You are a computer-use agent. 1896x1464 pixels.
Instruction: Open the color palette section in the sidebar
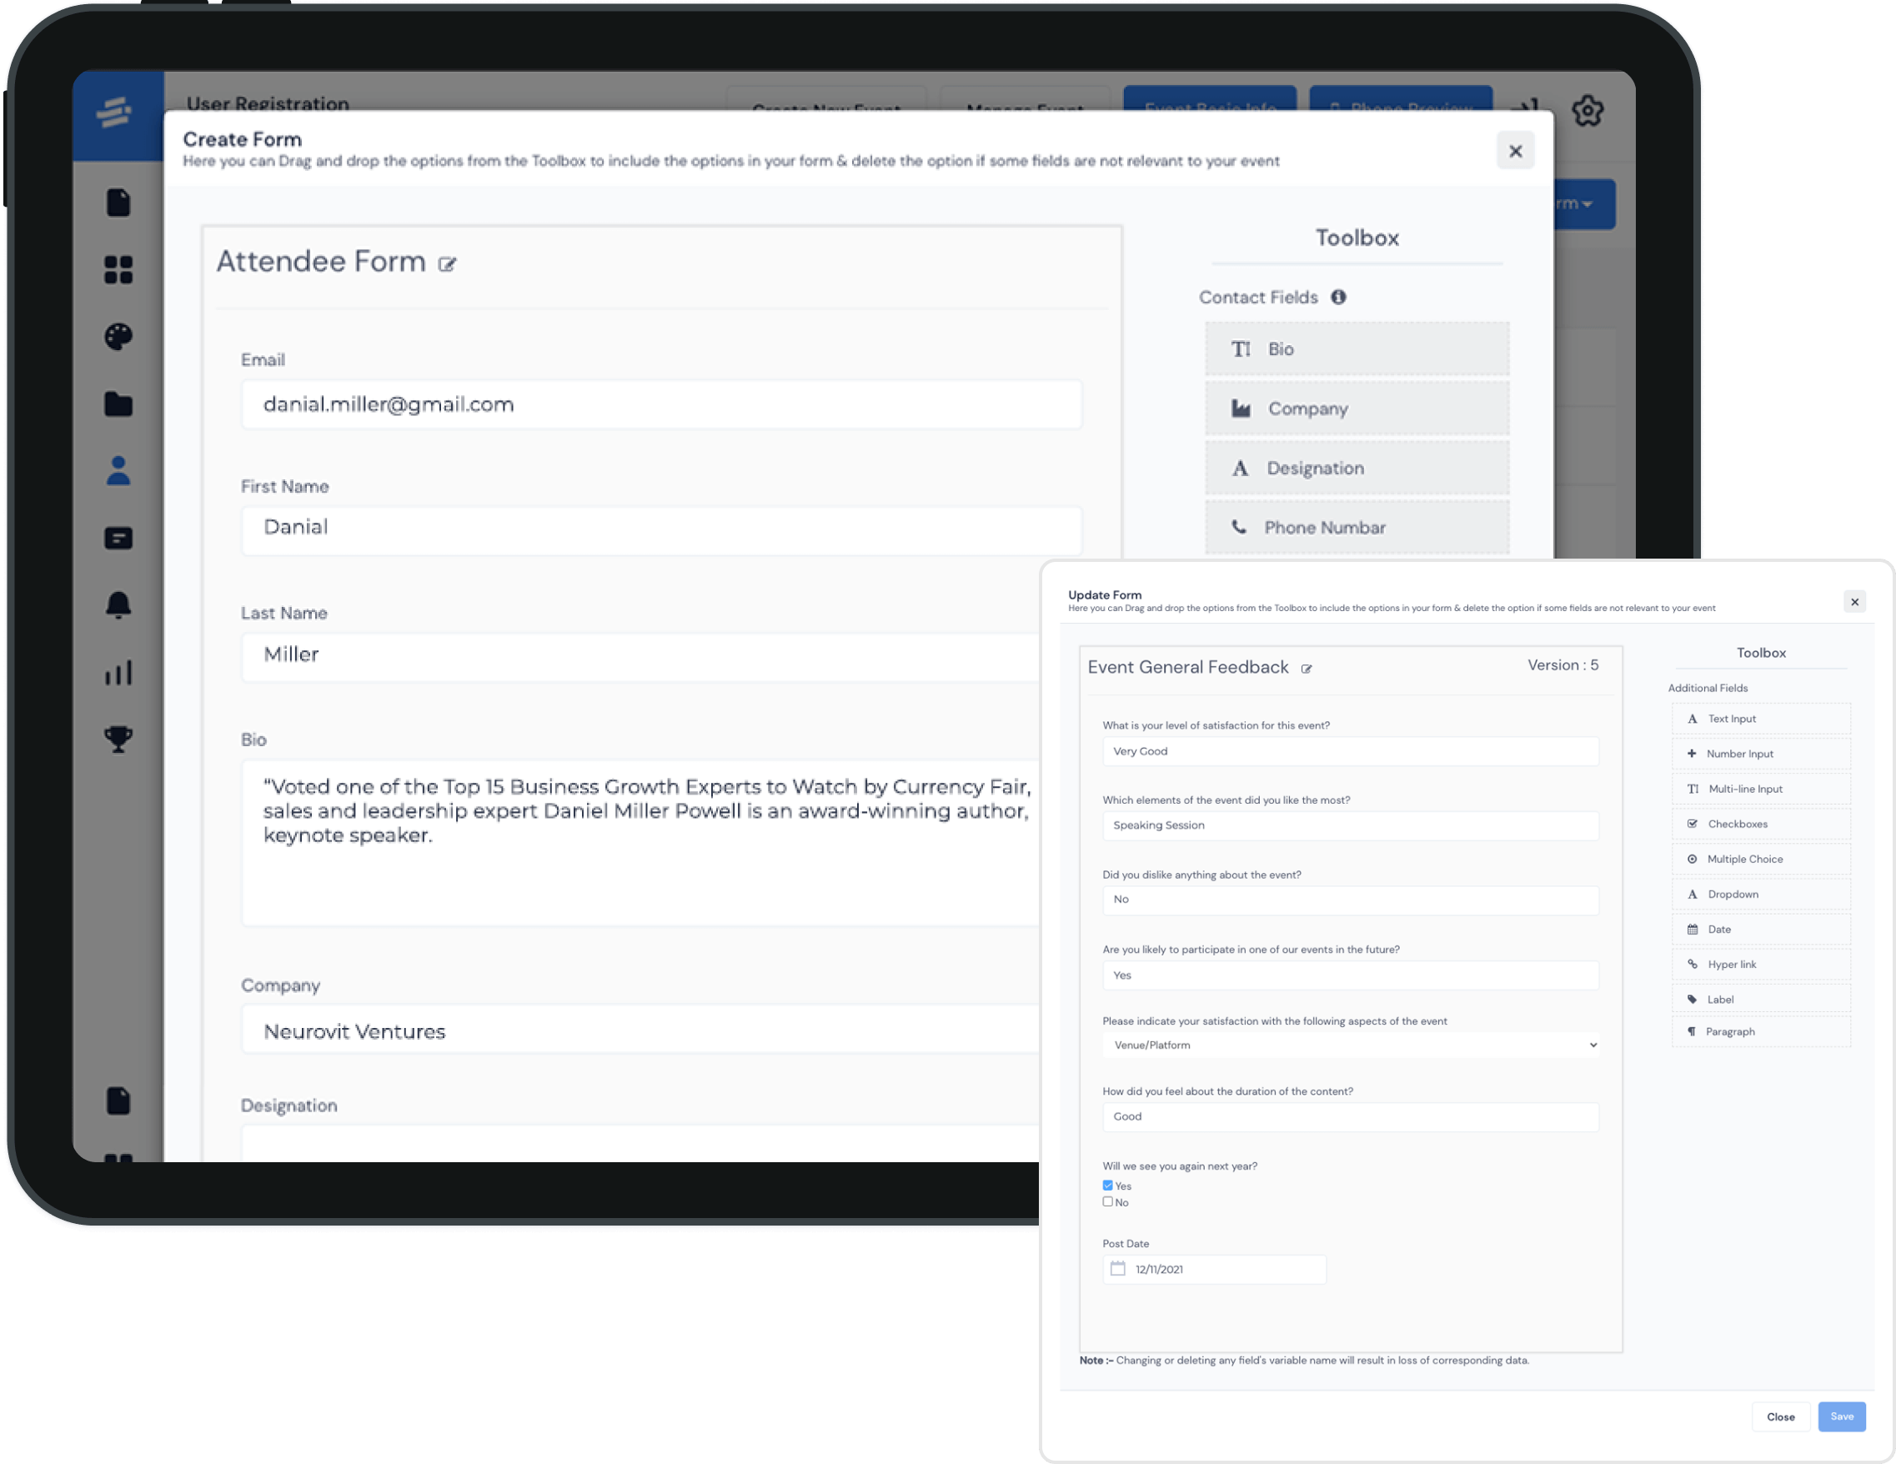(x=118, y=337)
